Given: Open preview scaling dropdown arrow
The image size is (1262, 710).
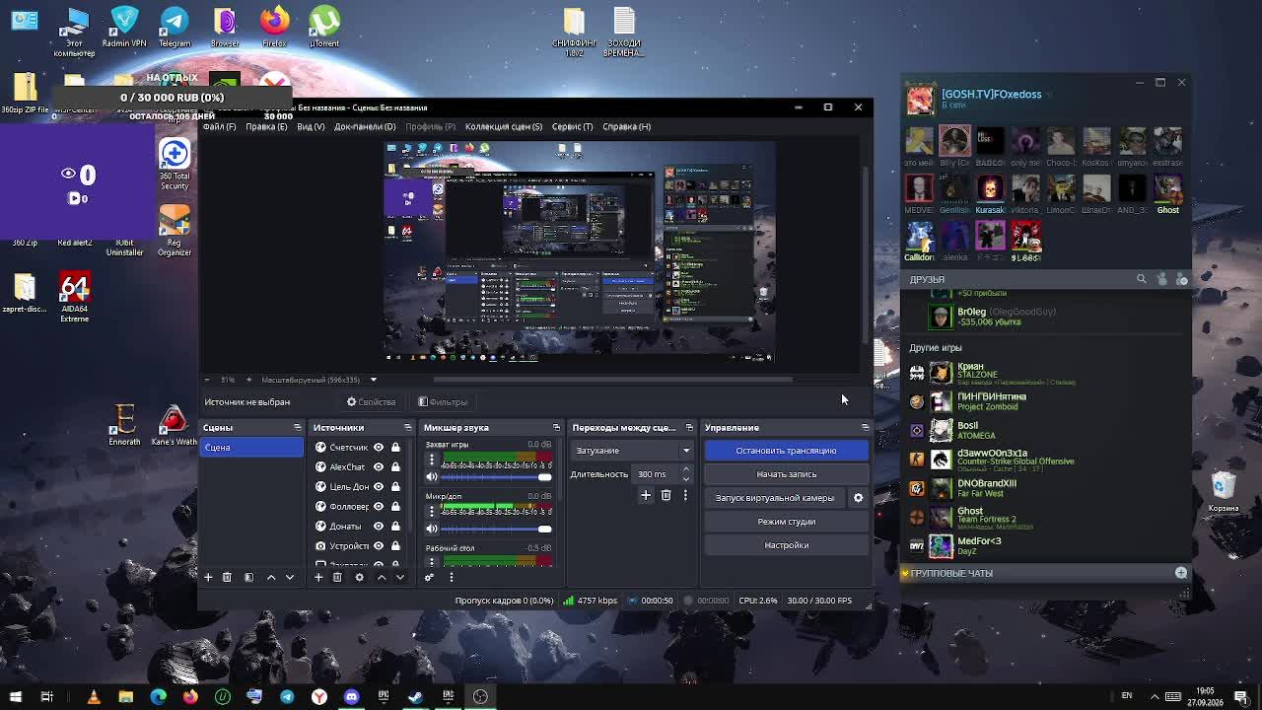Looking at the screenshot, I should click(x=373, y=380).
